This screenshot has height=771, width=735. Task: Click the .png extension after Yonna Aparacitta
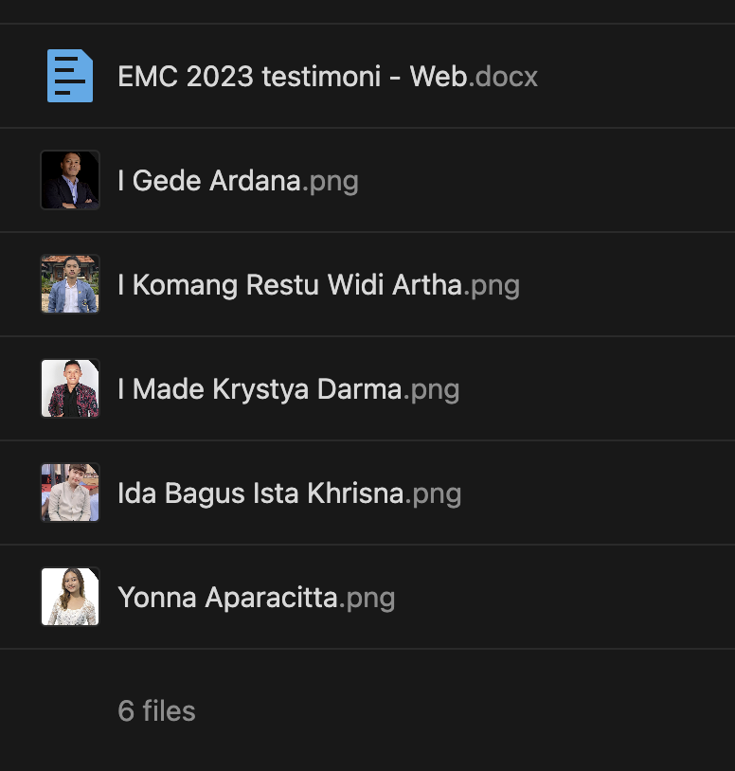coord(367,598)
